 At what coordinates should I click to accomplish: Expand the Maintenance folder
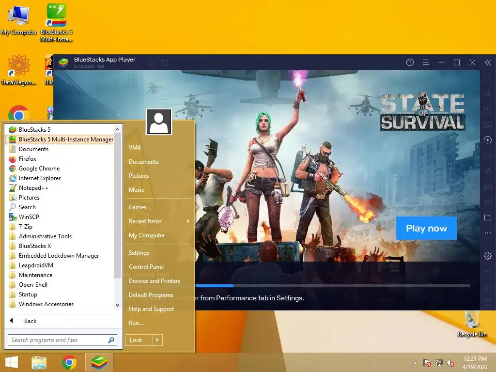(59, 275)
